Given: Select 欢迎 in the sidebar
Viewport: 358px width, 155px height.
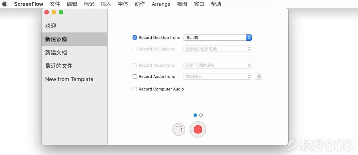Looking at the screenshot, I should 74,26.
